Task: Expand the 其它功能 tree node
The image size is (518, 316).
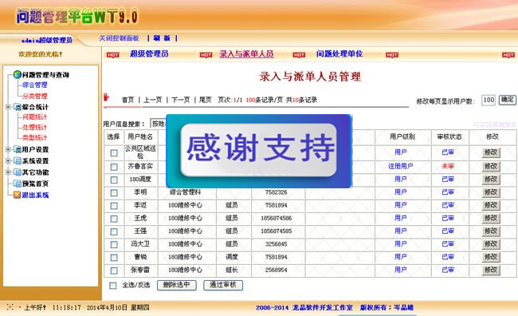Action: (x=8, y=172)
